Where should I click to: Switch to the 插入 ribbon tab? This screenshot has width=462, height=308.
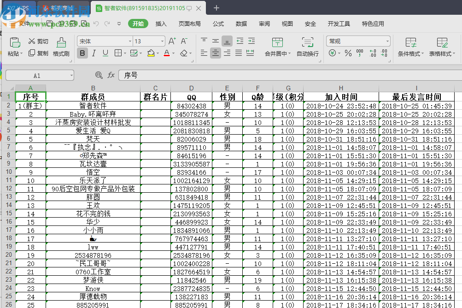pyautogui.click(x=160, y=24)
